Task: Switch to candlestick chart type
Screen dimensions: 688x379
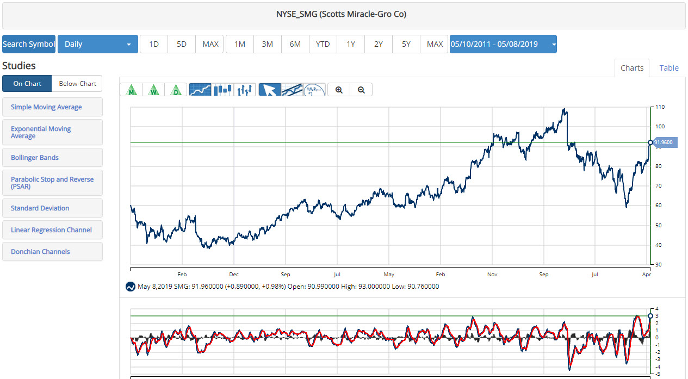Action: coord(222,90)
